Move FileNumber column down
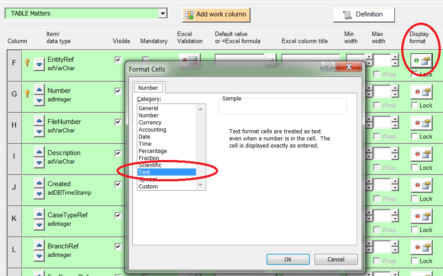443x276 pixels. [39, 132]
